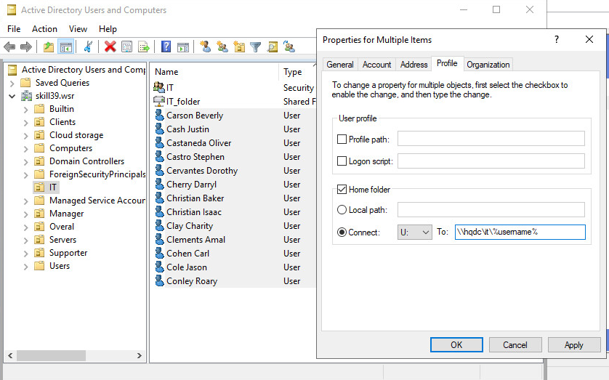Click the Saved Queries folder icon
The width and height of the screenshot is (609, 380).
(25, 83)
